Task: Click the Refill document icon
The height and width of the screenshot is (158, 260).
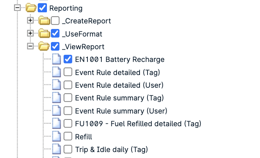Action: click(x=56, y=136)
